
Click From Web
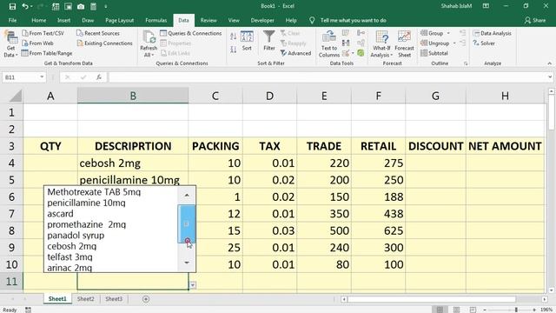point(37,43)
